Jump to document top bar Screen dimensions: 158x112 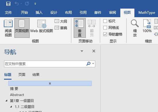[50, 83]
